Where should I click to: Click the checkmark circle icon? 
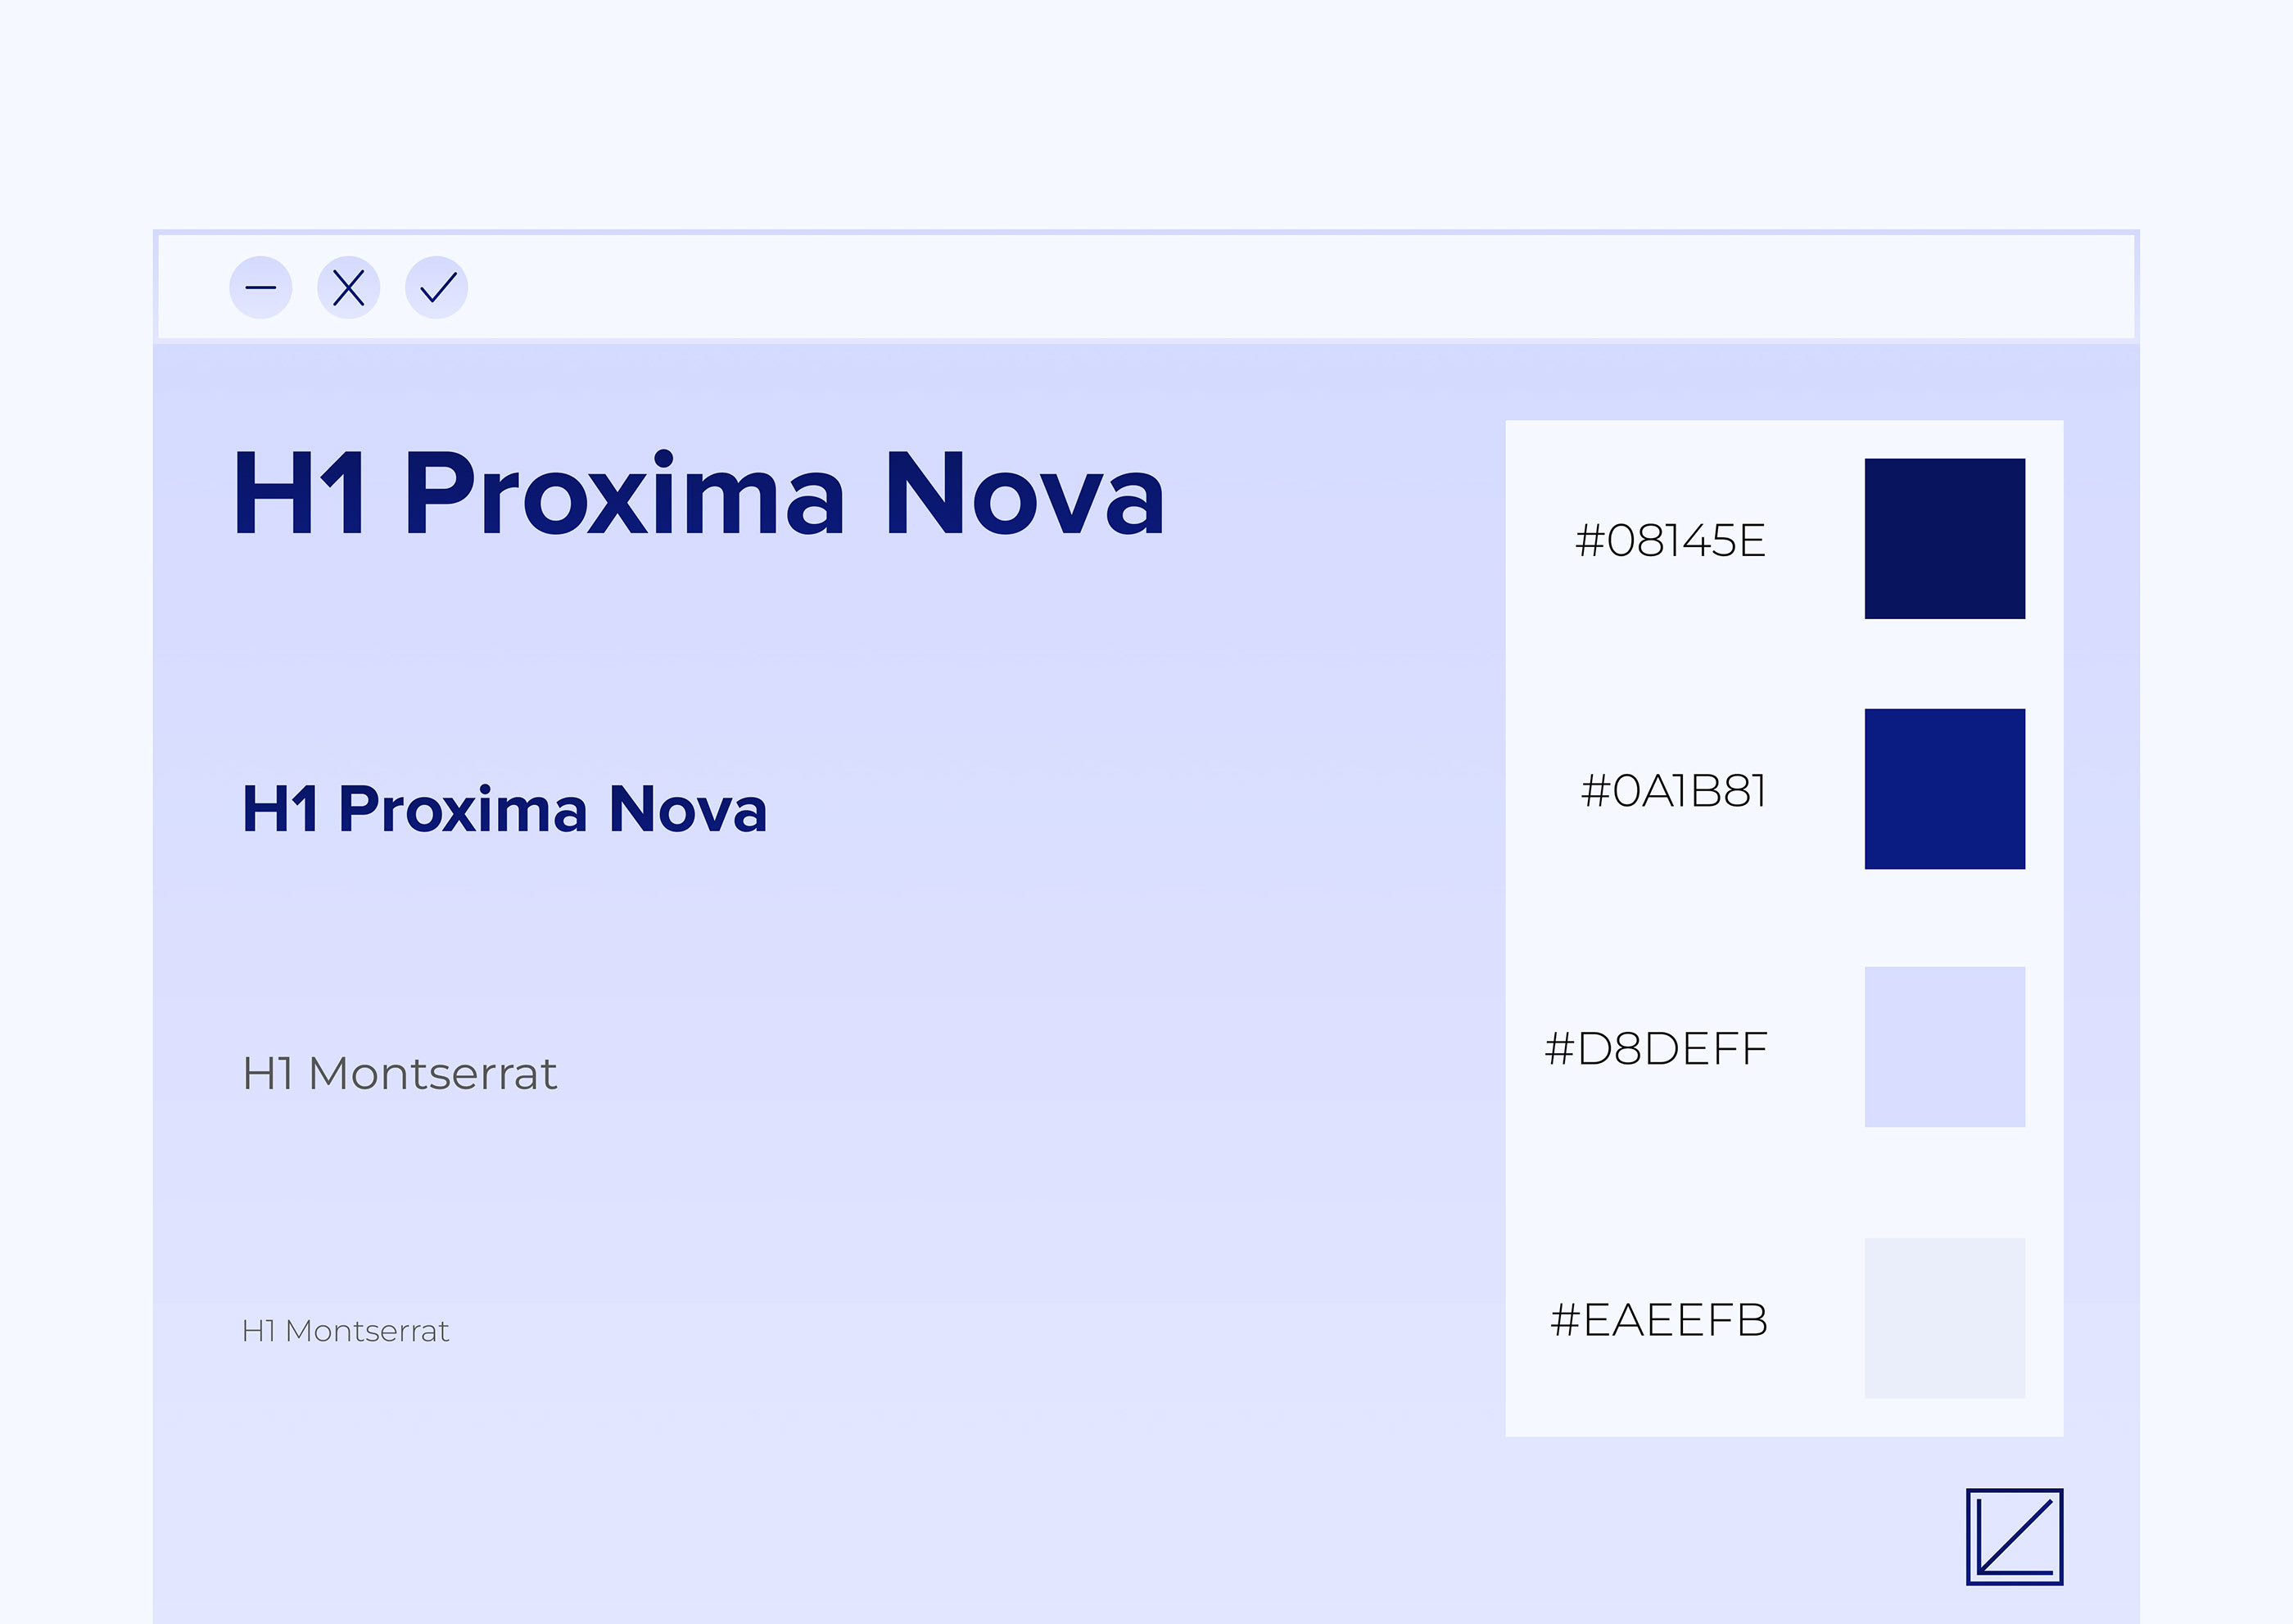437,288
